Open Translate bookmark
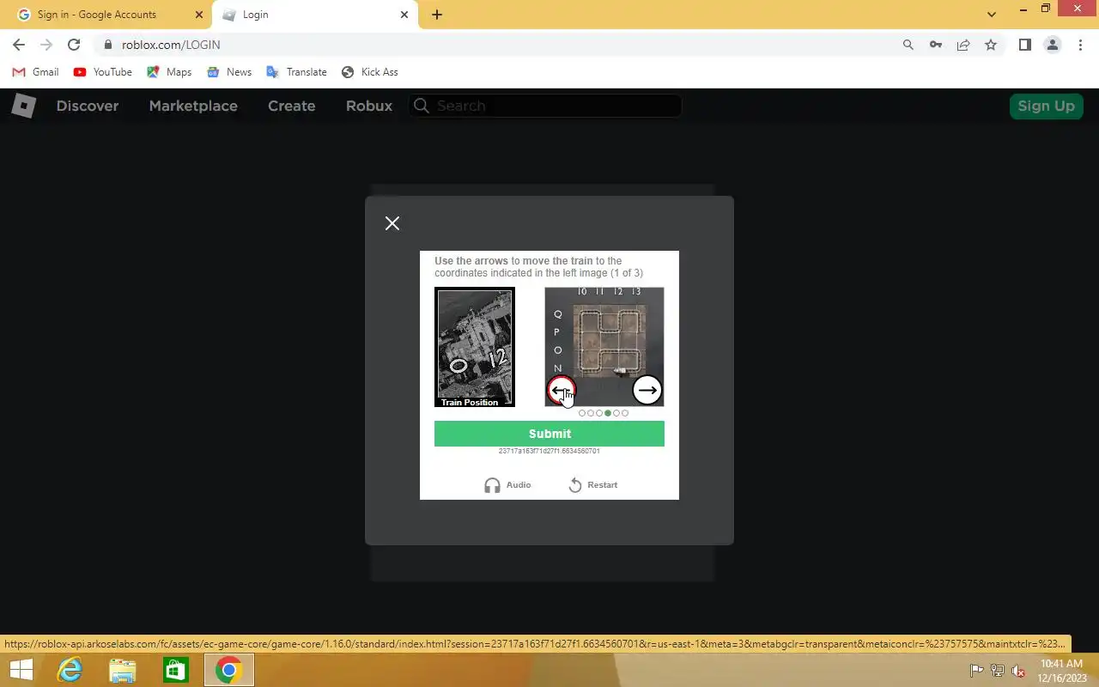Image resolution: width=1099 pixels, height=687 pixels. tap(297, 72)
